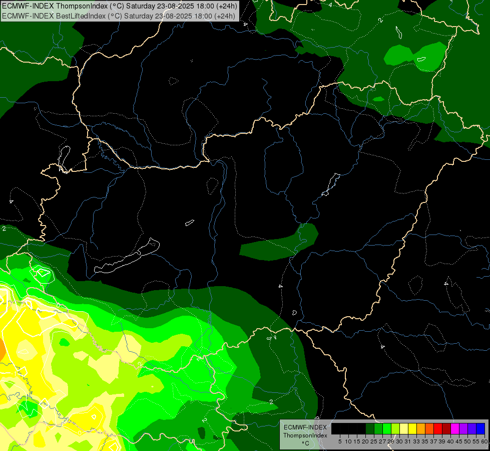Viewport: 490px width, 451px height.
Task: Click the legend scale value 29
Action: 391,441
